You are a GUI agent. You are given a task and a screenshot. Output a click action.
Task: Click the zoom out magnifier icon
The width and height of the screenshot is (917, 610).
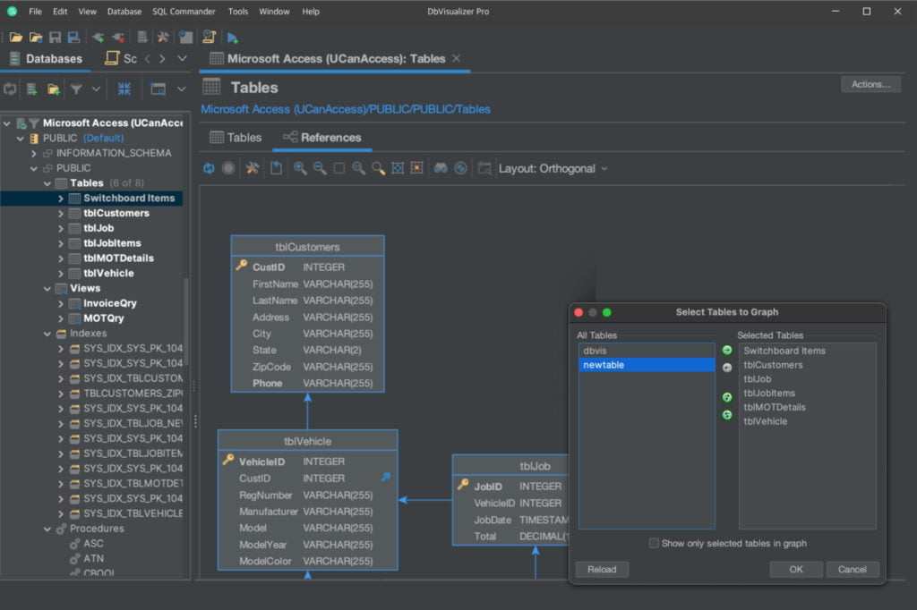[x=320, y=168]
